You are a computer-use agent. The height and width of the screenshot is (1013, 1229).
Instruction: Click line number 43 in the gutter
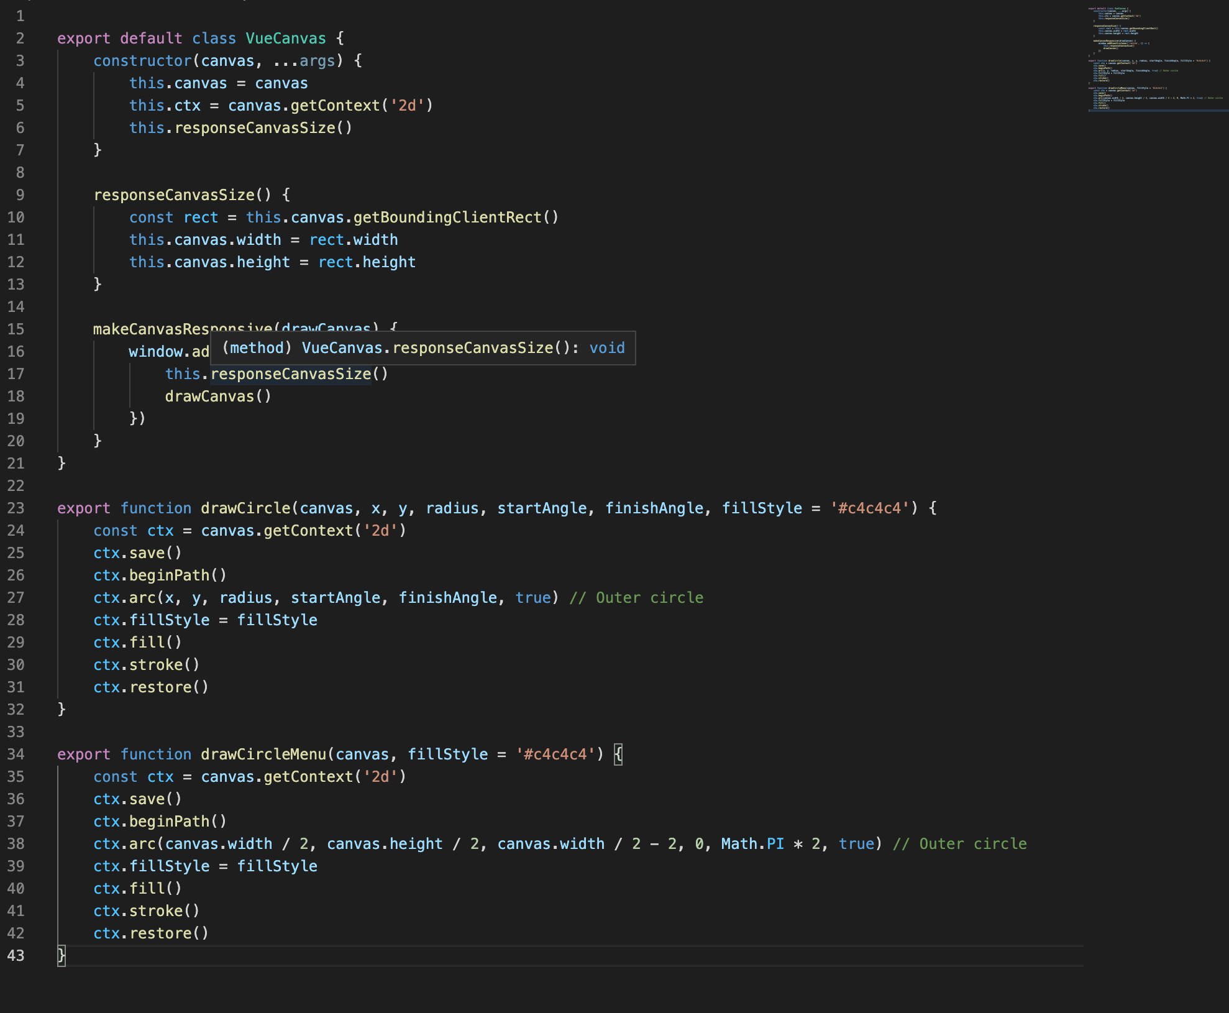click(x=16, y=956)
